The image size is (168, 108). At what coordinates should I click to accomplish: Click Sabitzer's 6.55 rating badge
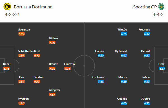(37, 82)
